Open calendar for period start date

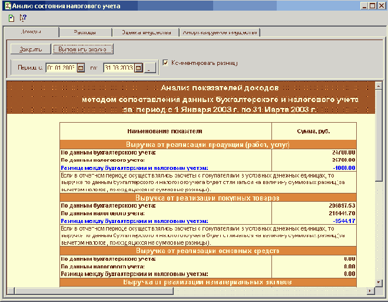click(x=81, y=68)
